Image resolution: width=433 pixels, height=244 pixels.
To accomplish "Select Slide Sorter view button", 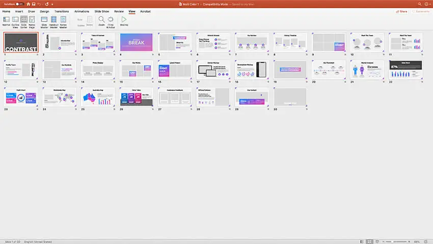I will [24, 22].
